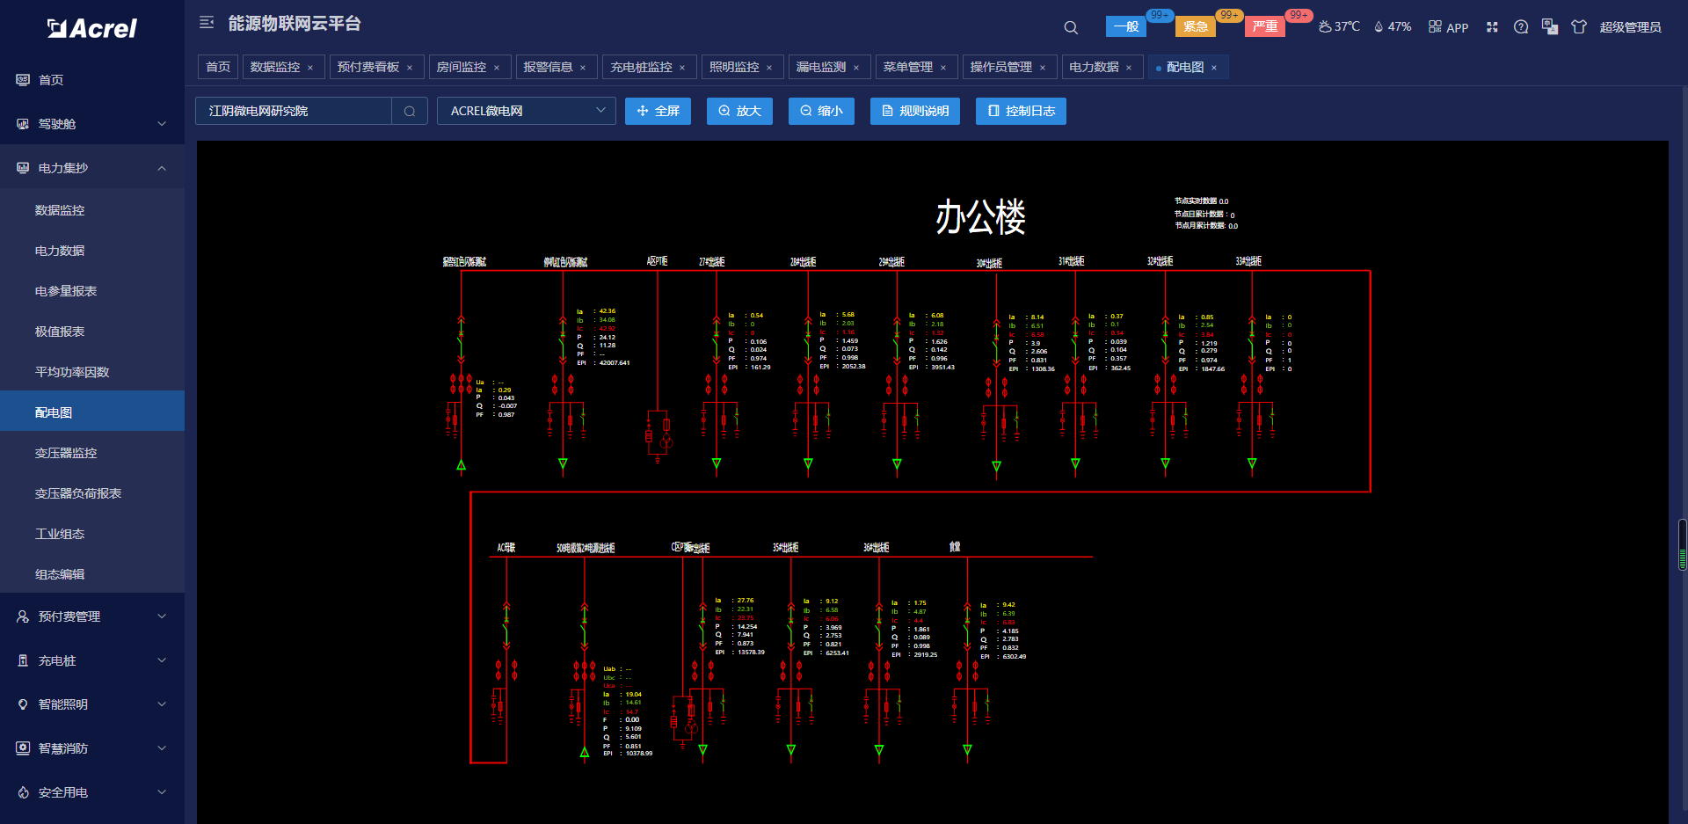Open the theme skin shirt icon
The width and height of the screenshot is (1688, 824).
click(x=1579, y=27)
